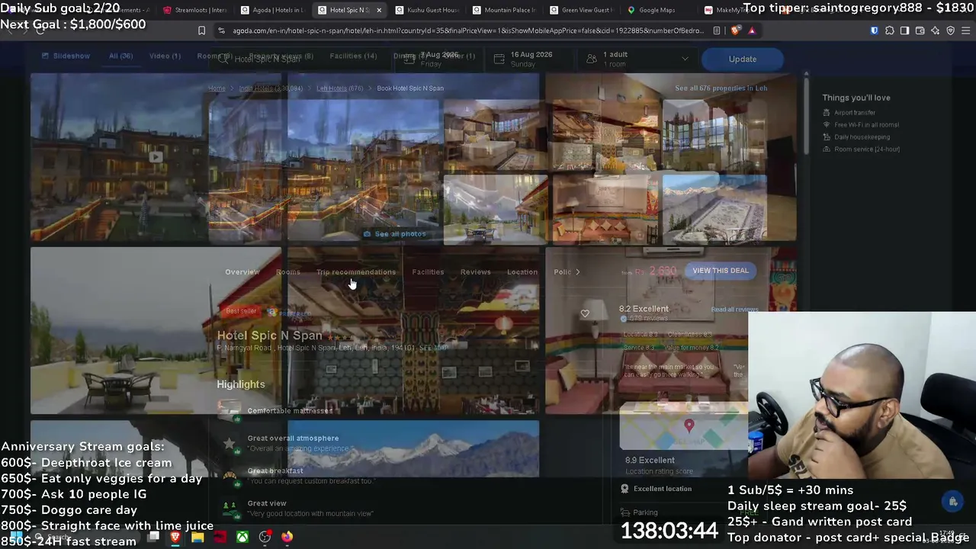
Task: Click the blue notification bell icon
Action: pos(952,501)
